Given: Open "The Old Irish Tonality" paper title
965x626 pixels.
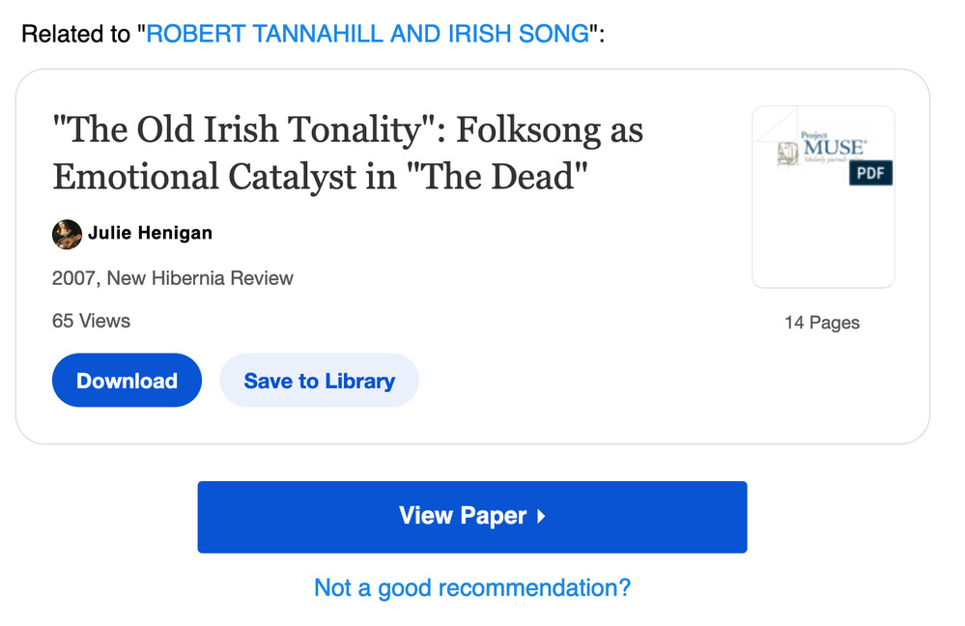Looking at the screenshot, I should [348, 130].
